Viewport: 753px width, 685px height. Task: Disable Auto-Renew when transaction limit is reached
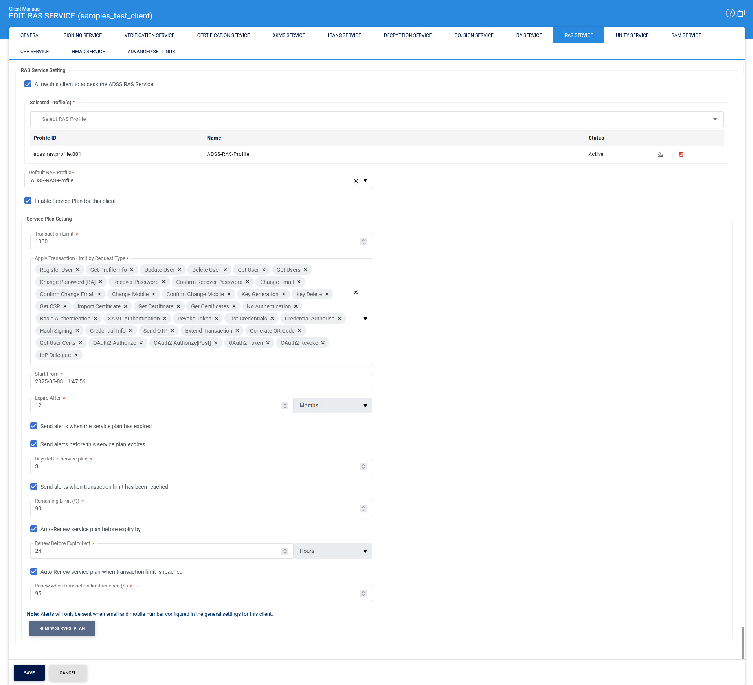(34, 572)
